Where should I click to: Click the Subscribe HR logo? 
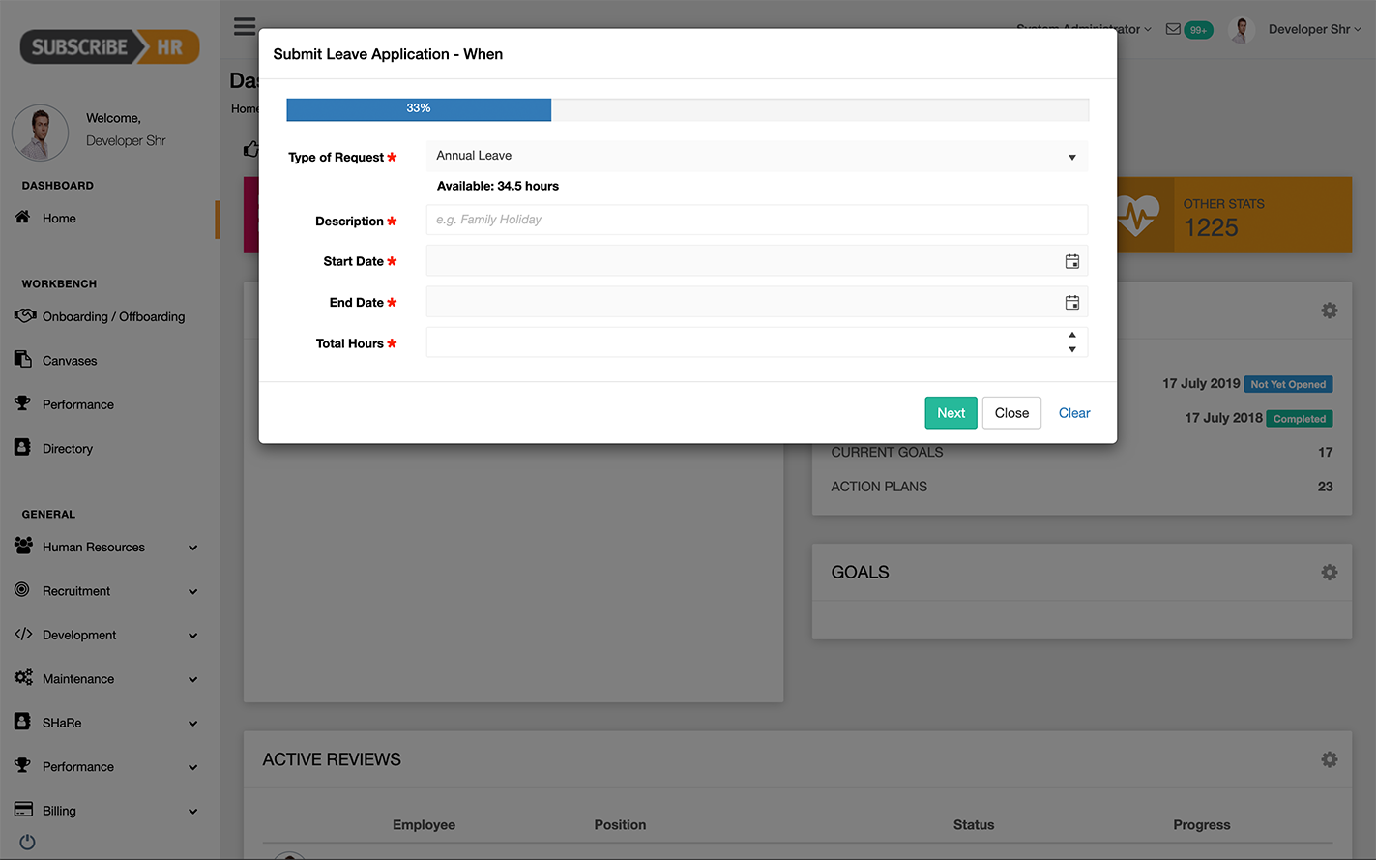tap(108, 45)
